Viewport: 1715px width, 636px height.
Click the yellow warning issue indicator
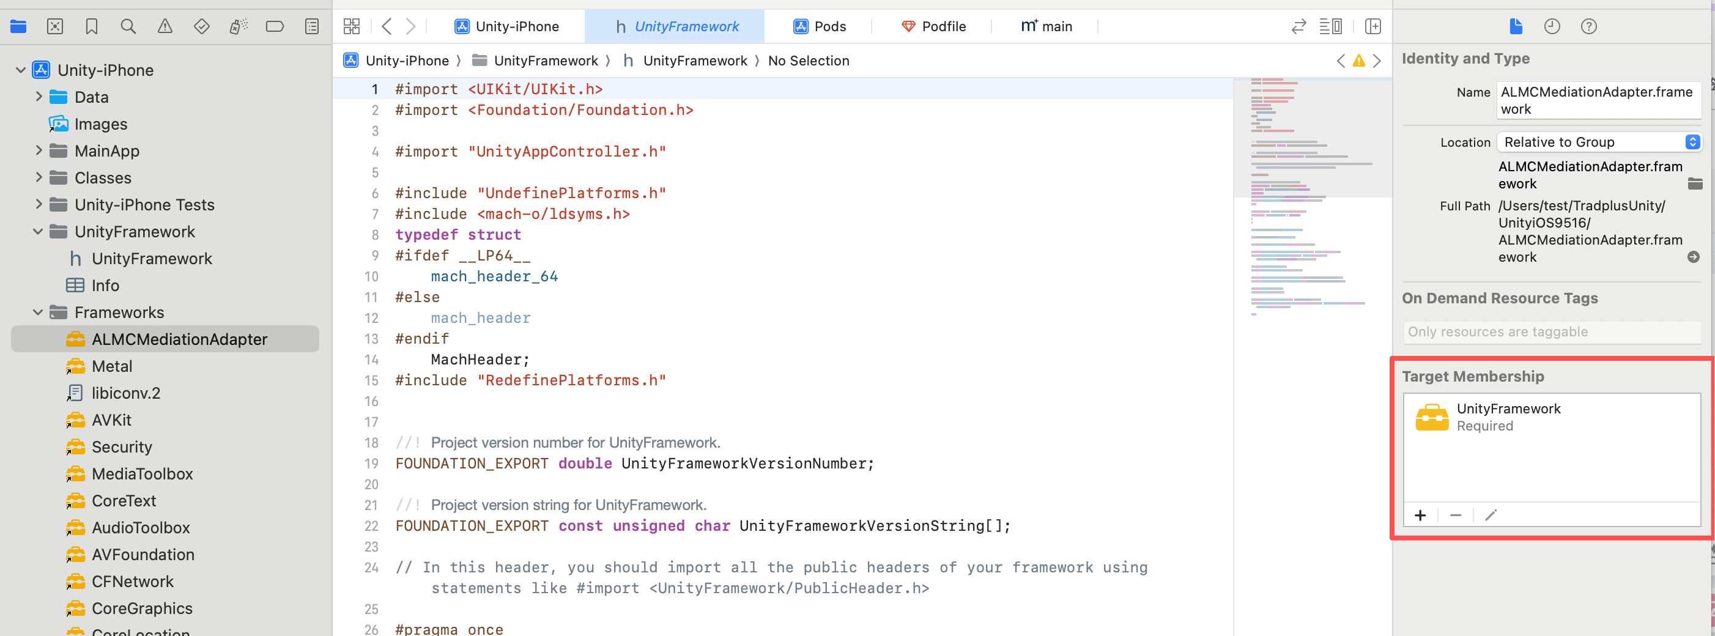[x=1359, y=61]
